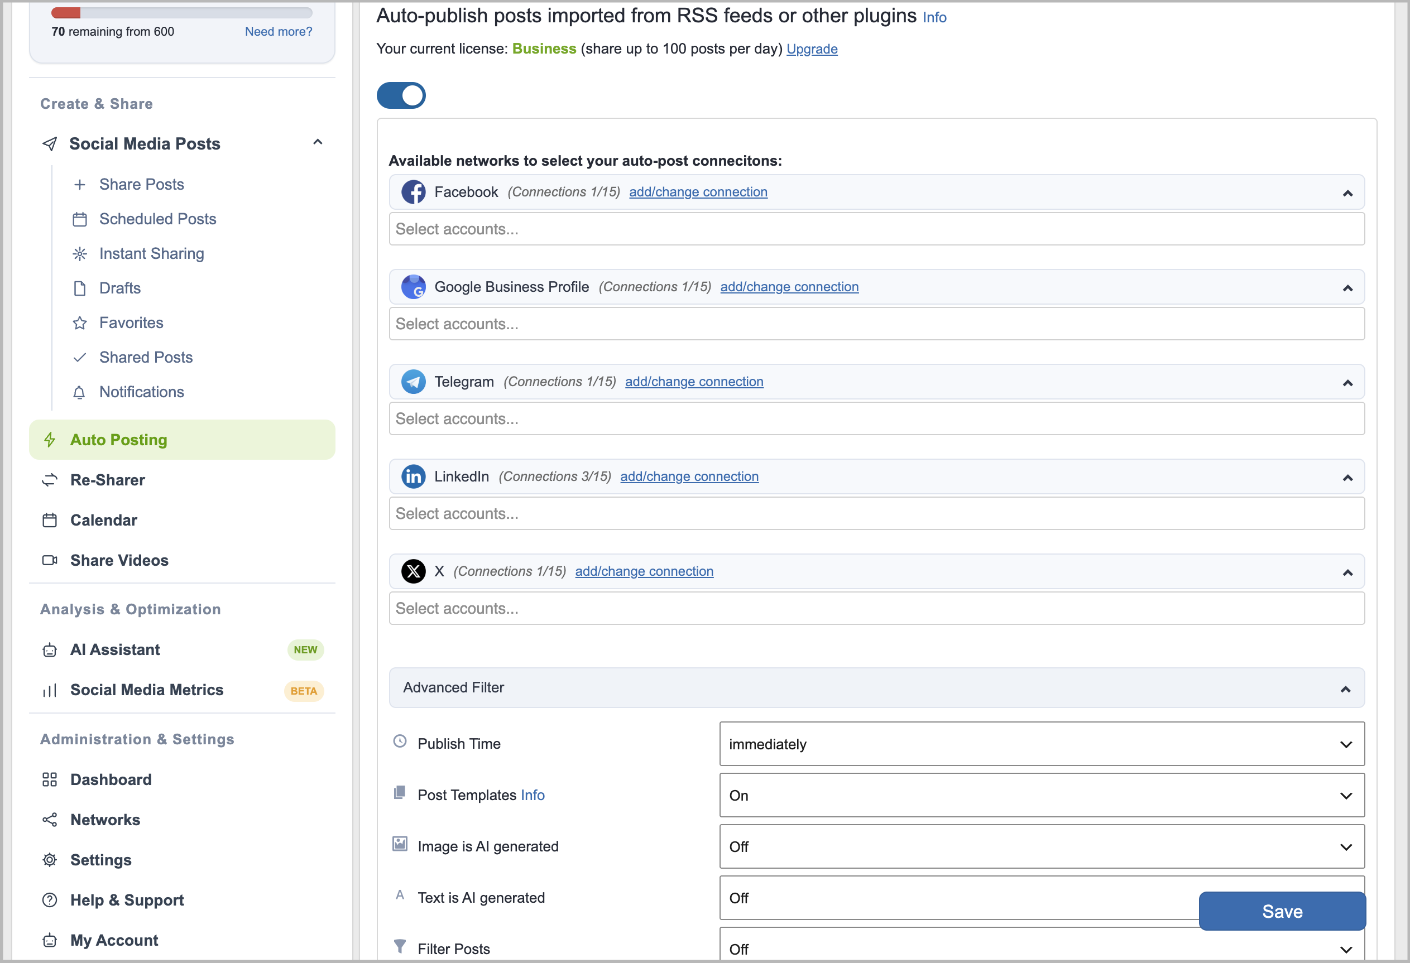The image size is (1410, 963).
Task: Click the Facebook Select accounts field
Action: pos(877,229)
